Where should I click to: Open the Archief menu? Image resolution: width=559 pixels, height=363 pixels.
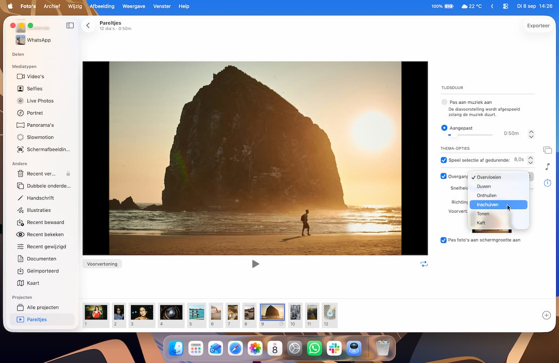click(52, 7)
